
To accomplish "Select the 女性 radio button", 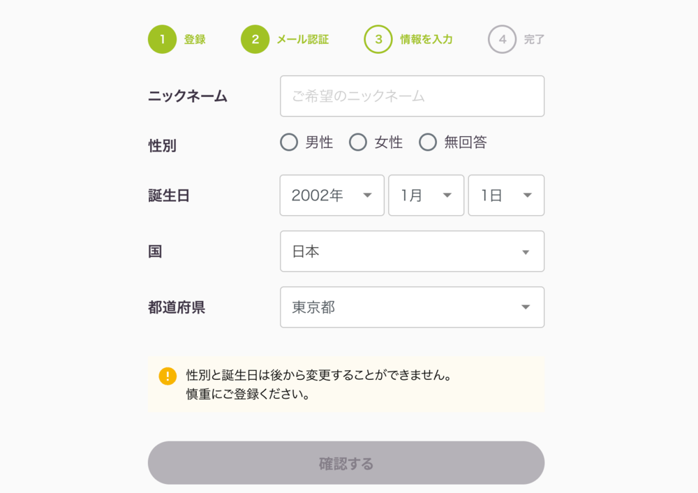I will 358,142.
